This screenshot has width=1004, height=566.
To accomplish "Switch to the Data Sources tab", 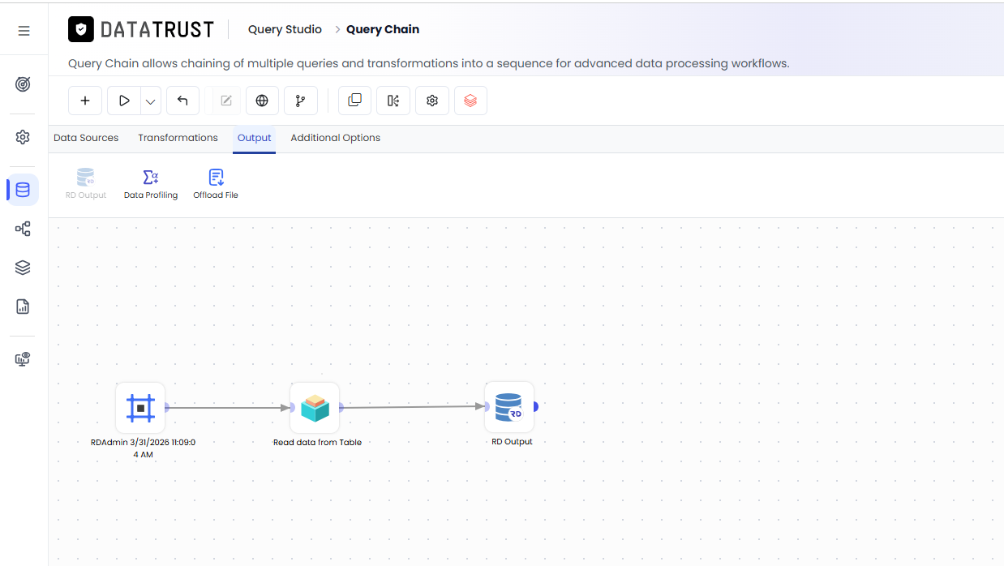I will (86, 138).
